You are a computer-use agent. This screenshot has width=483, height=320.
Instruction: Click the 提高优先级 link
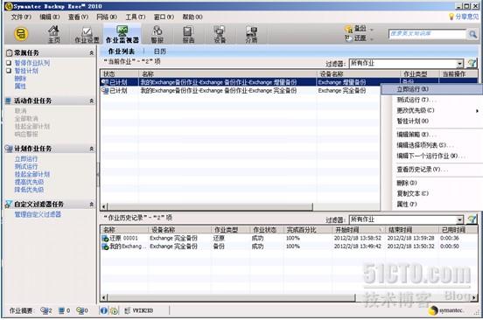click(29, 182)
